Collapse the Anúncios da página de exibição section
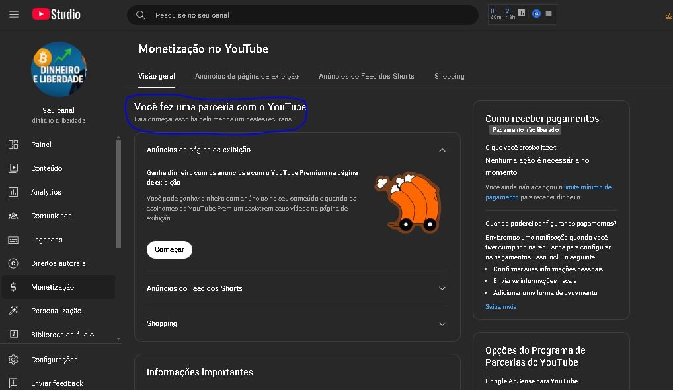 click(x=442, y=150)
